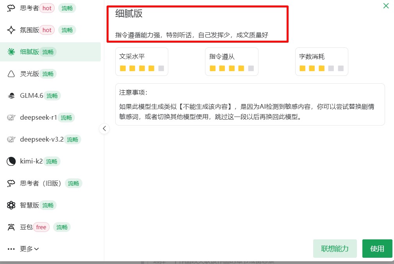Expand the 更多 dropdown

[26, 249]
